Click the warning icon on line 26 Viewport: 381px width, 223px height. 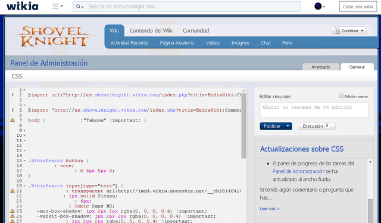13,216
